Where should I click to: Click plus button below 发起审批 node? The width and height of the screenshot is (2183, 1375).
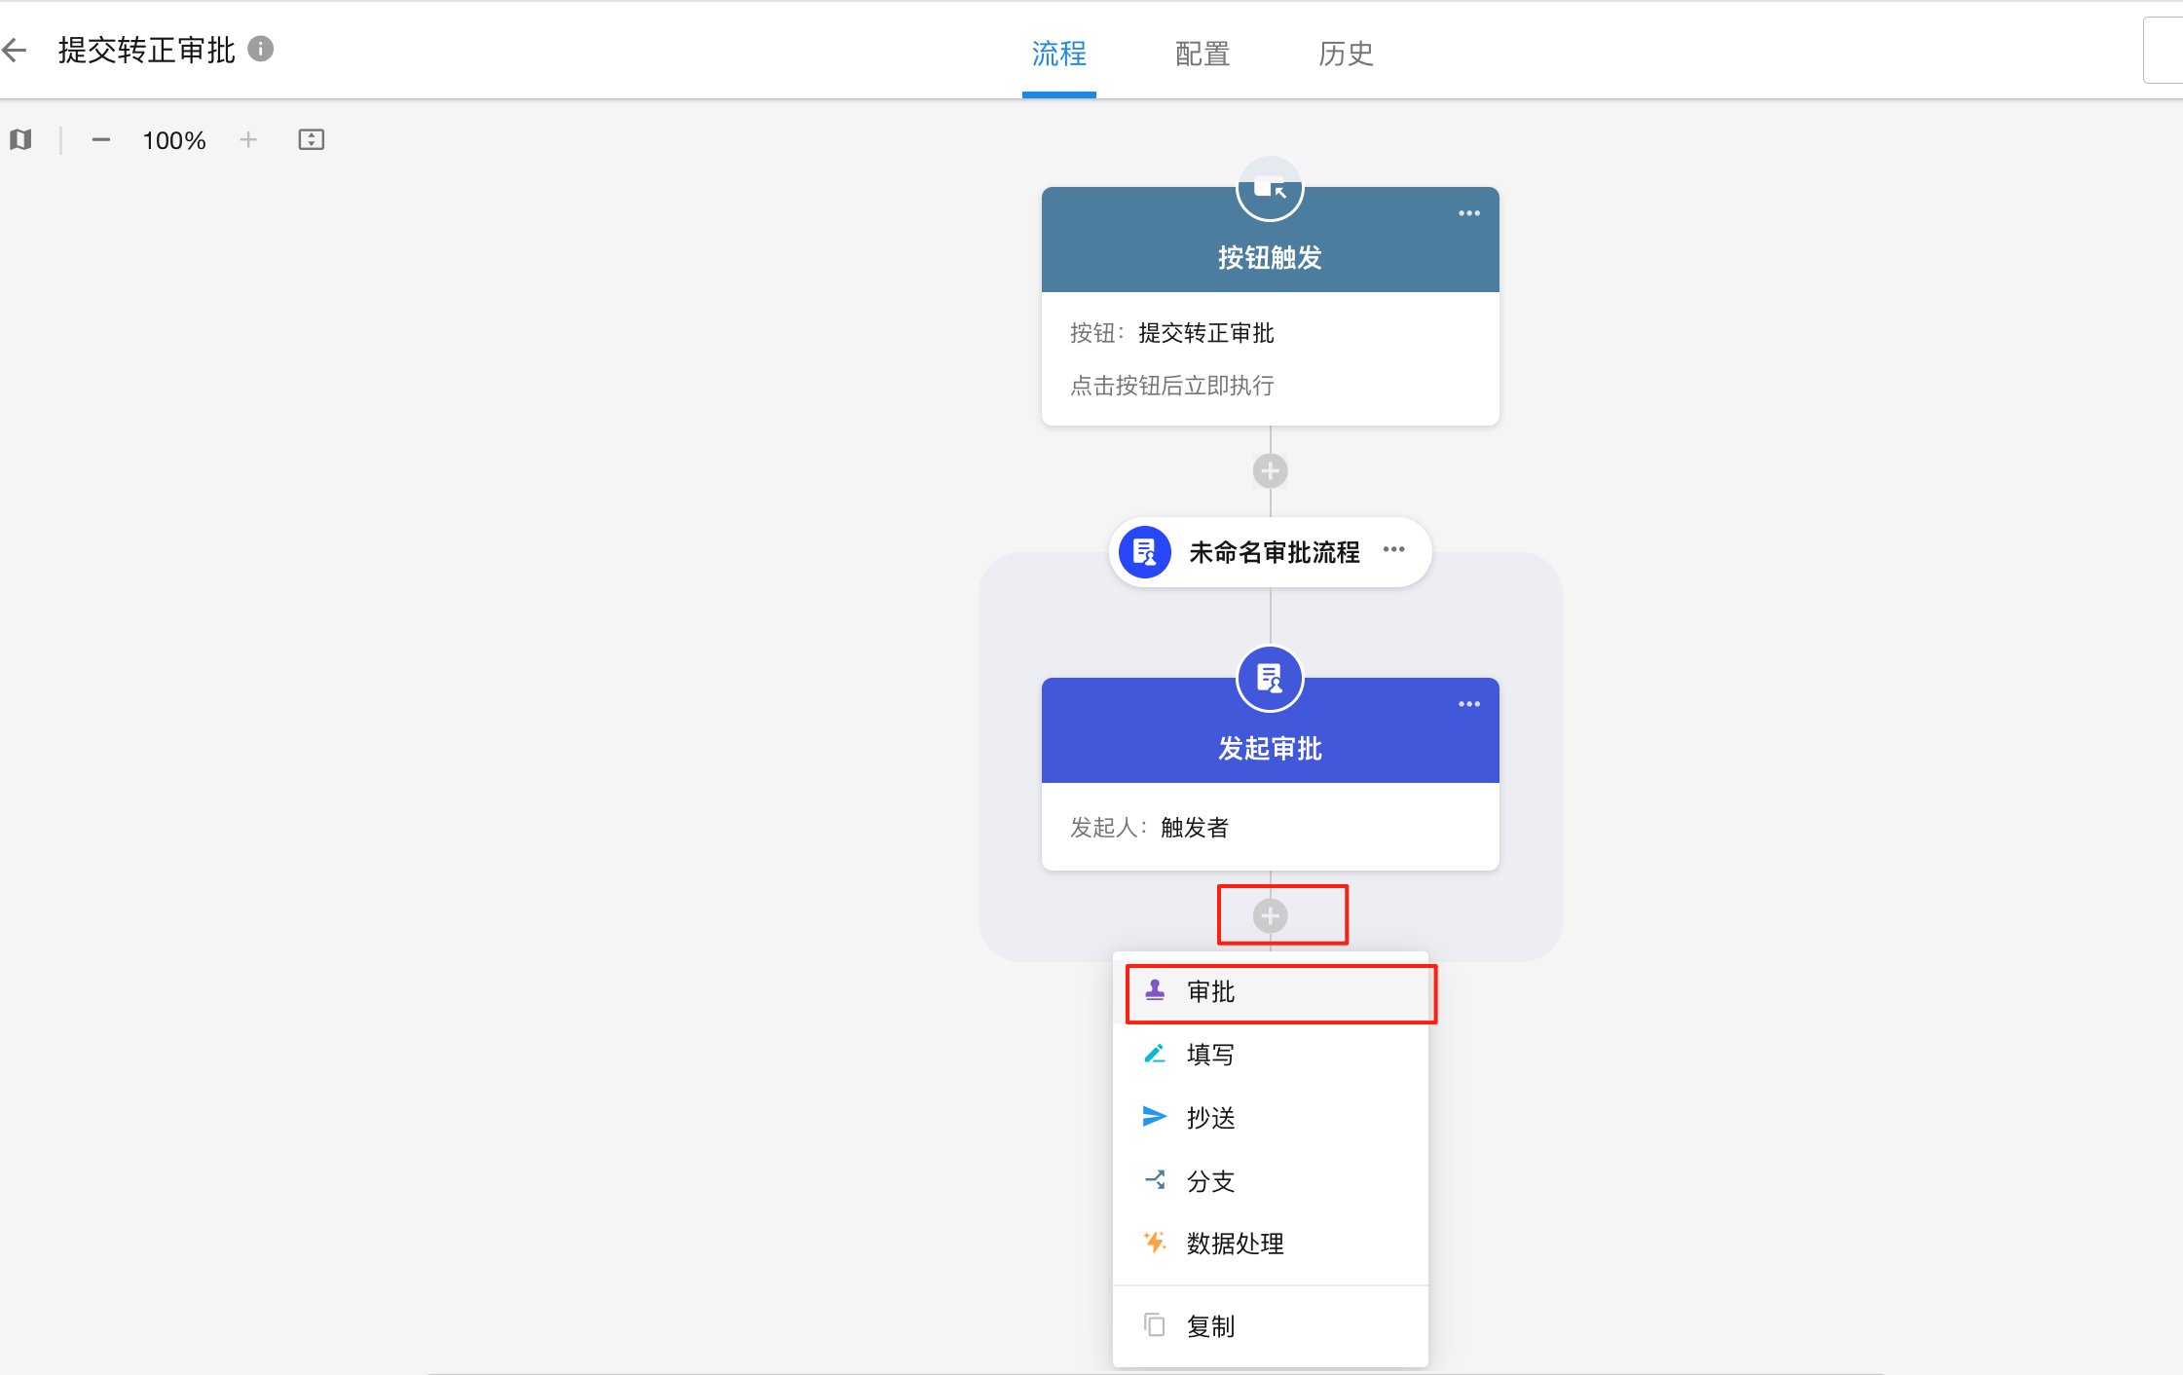coord(1270,915)
